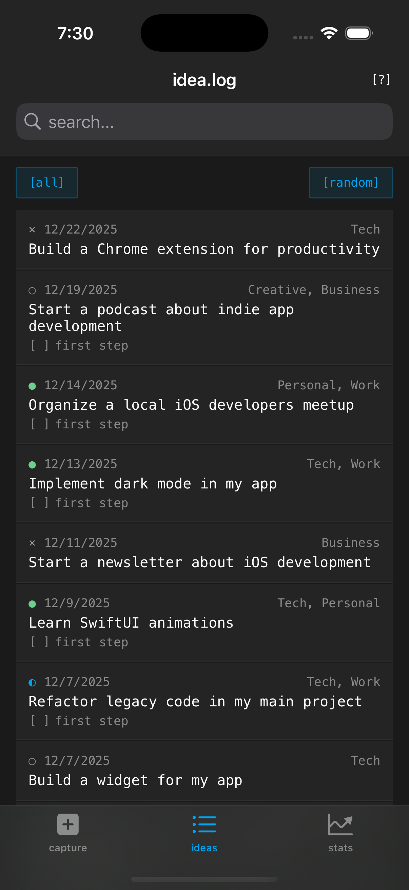Tap the open circle next to the podcast idea
The width and height of the screenshot is (409, 890).
[x=33, y=291]
